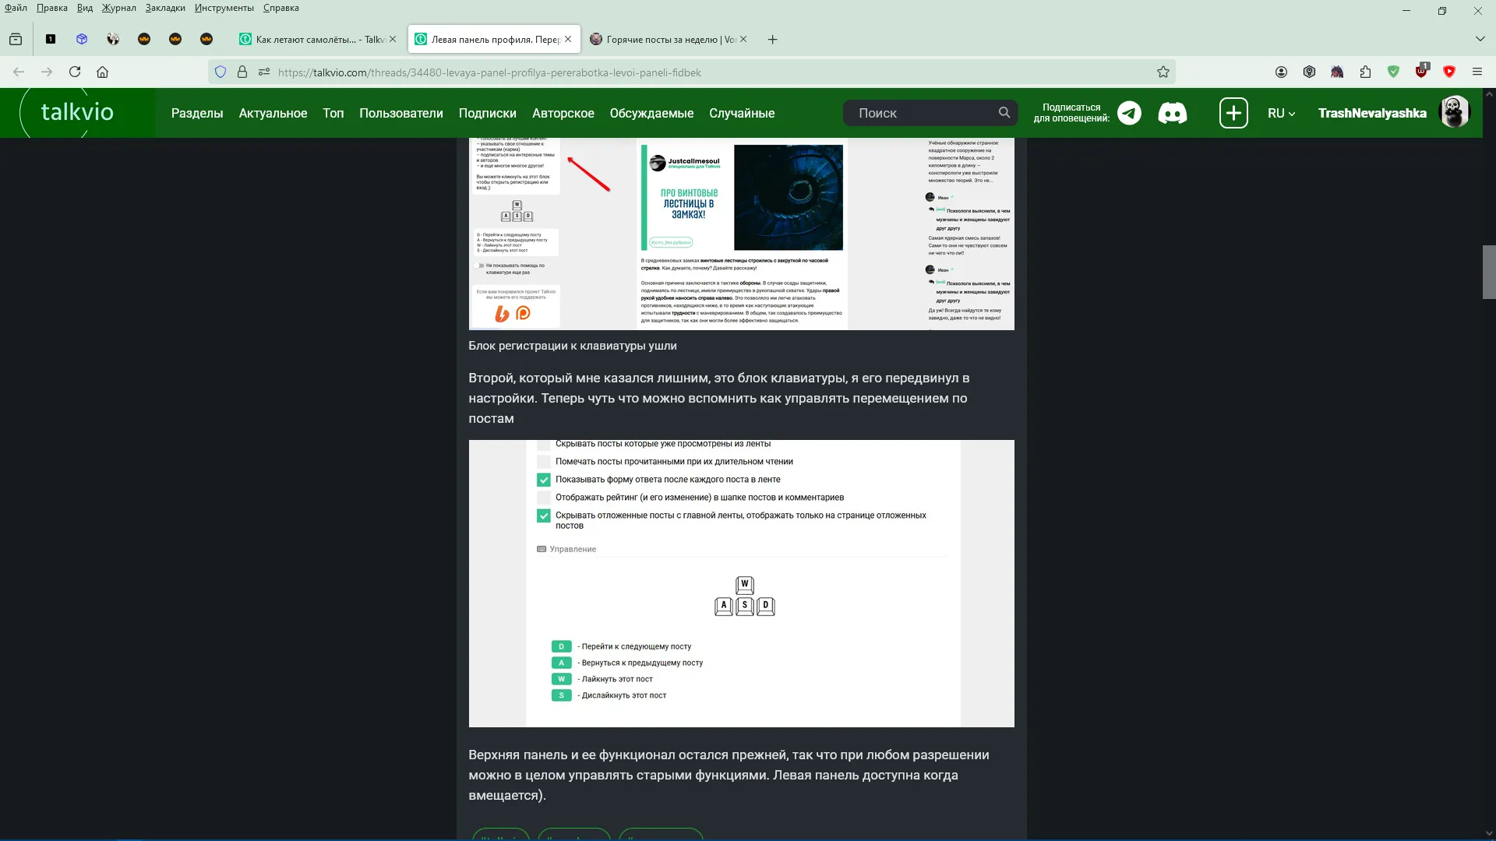This screenshot has height=841, width=1496.
Task: Go to the Обсуждаемые section
Action: coord(651,114)
